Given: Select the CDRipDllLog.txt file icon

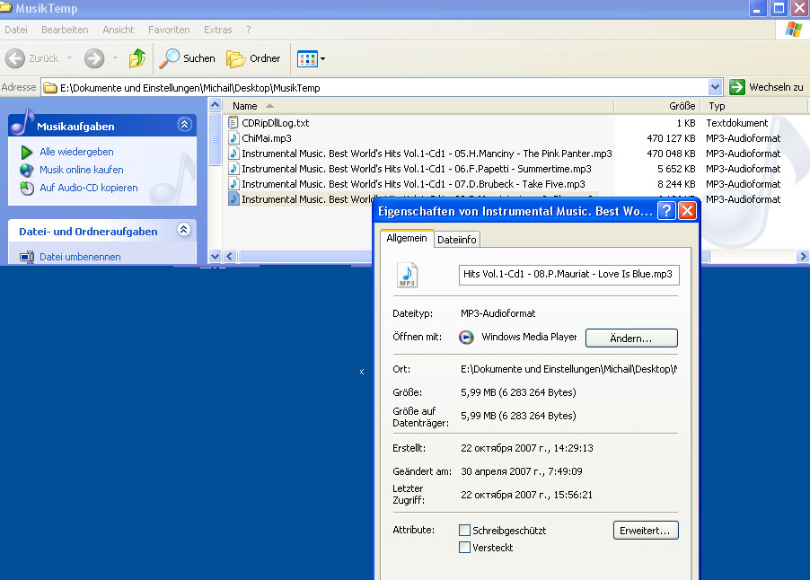Looking at the screenshot, I should point(233,123).
